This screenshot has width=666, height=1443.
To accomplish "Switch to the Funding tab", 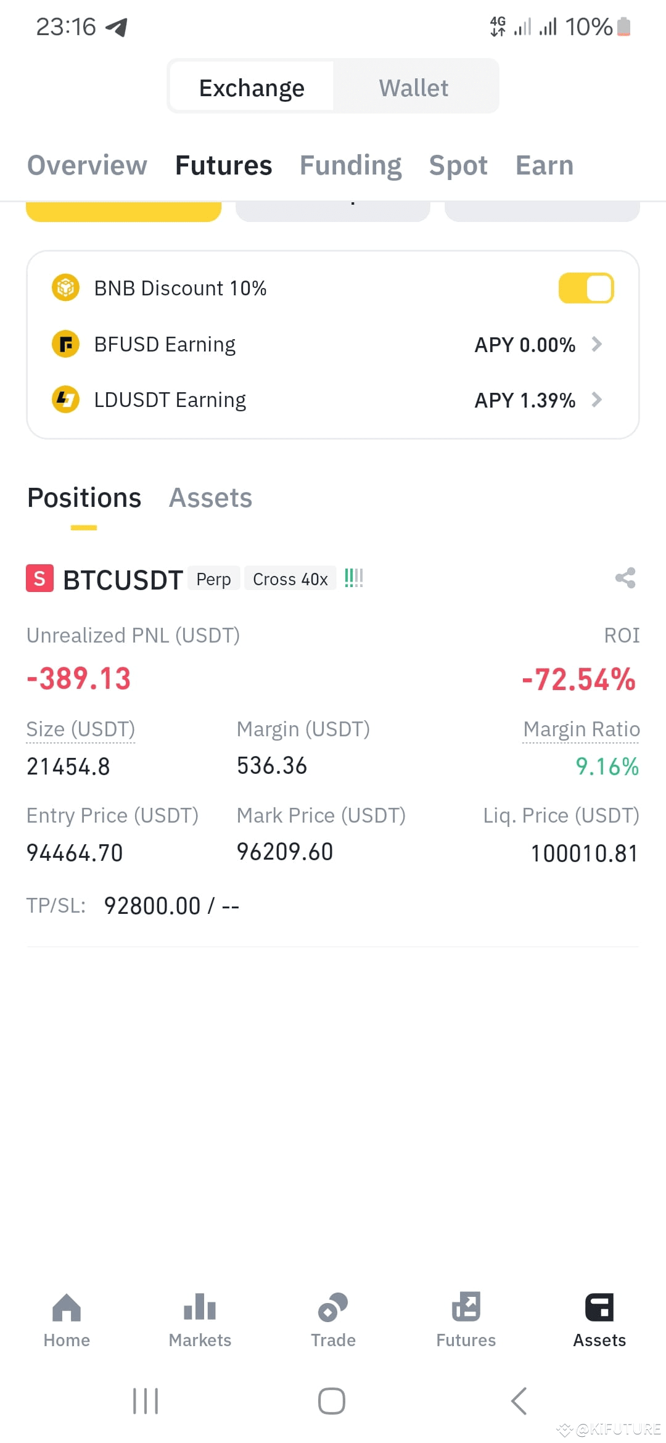I will [350, 165].
